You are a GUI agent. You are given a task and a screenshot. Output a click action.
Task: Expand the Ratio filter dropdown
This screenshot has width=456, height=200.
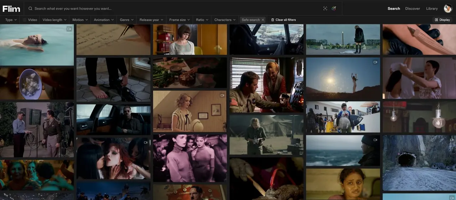pyautogui.click(x=202, y=20)
